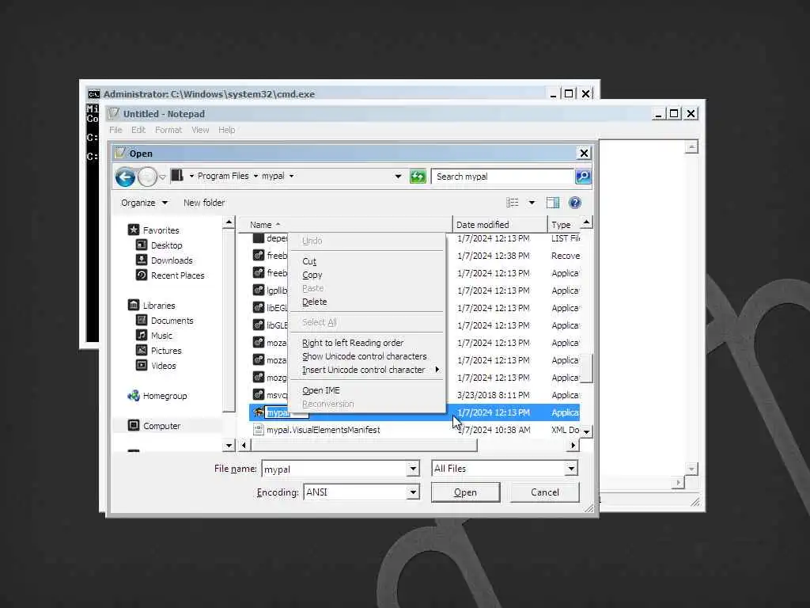The height and width of the screenshot is (608, 810).
Task: Open Notepad Format menu
Action: point(168,131)
